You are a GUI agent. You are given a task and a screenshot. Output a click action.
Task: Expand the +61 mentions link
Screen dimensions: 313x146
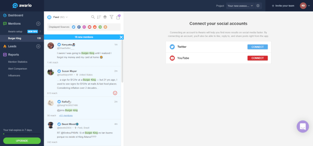[x=66, y=115]
